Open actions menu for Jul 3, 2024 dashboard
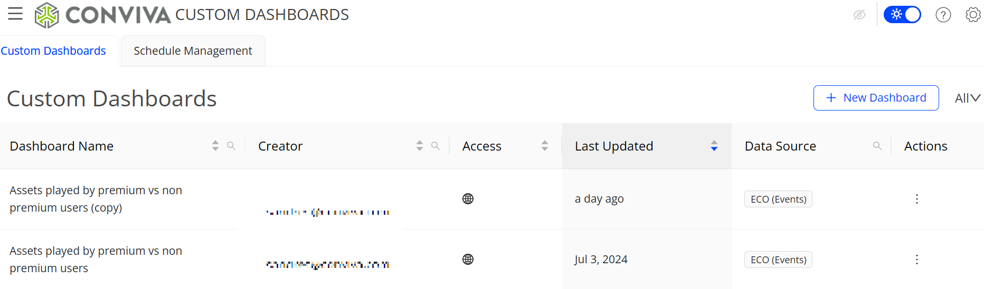Screen dimensions: 984x289 917,260
